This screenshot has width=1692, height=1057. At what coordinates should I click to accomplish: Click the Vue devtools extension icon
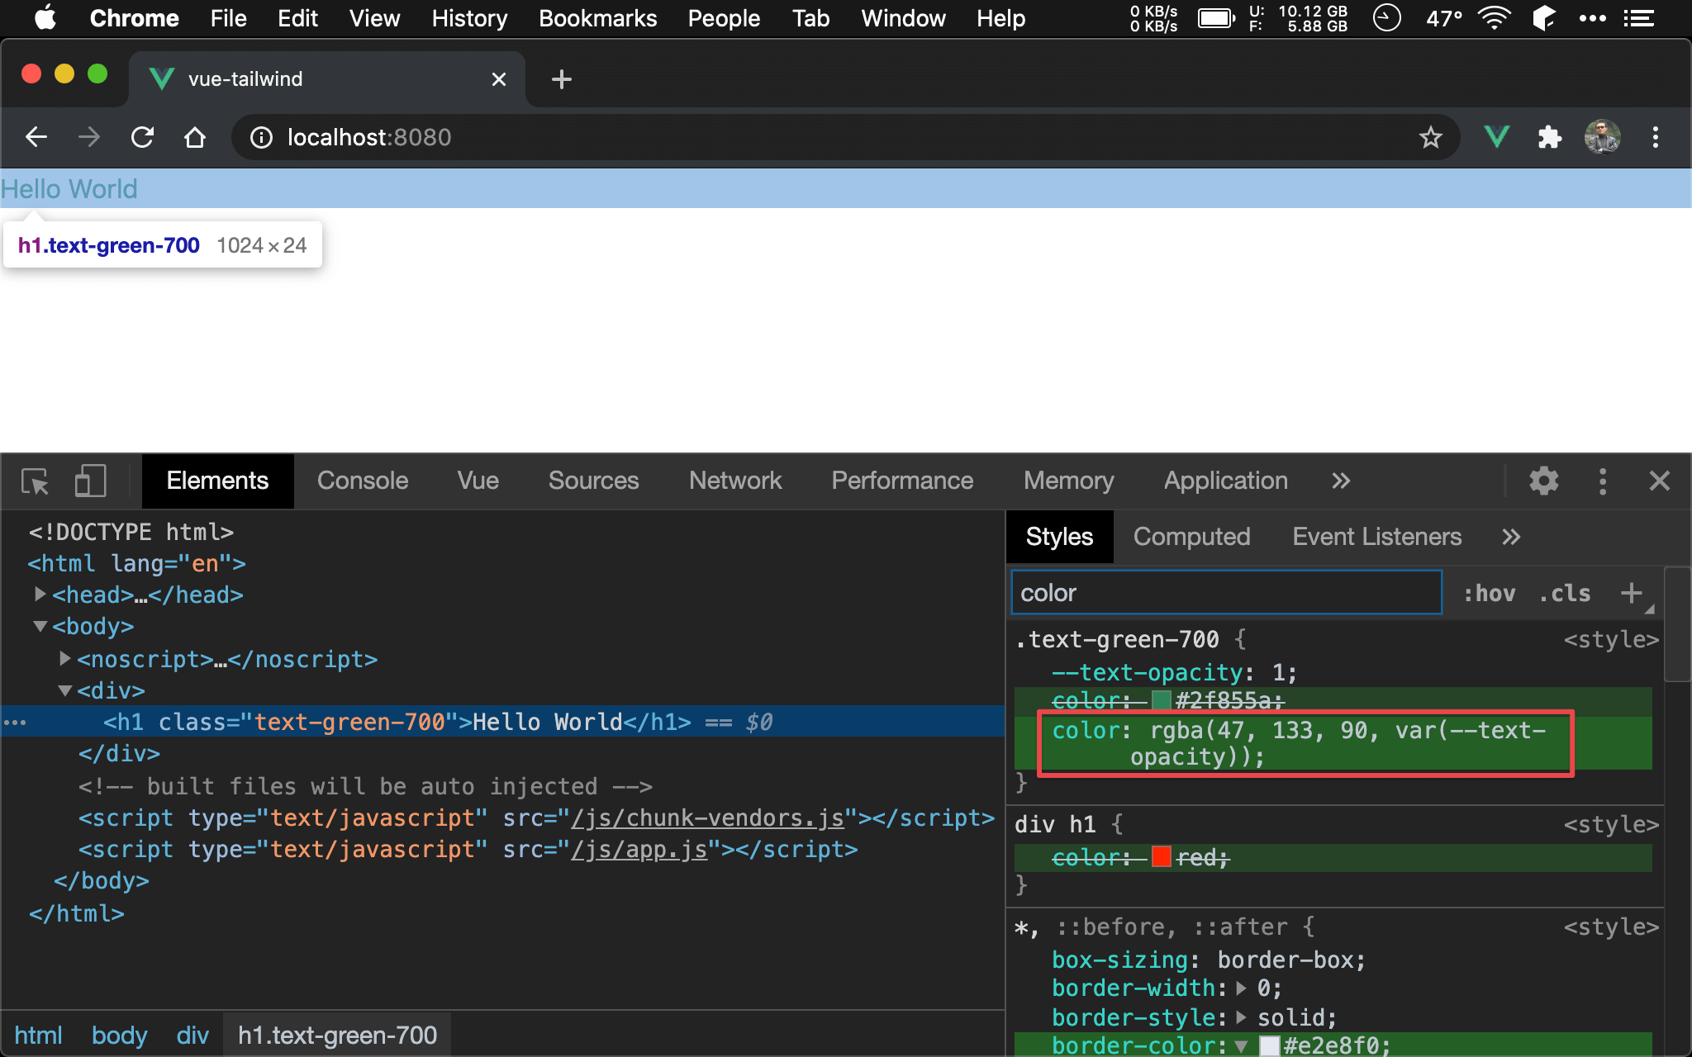pos(1496,137)
